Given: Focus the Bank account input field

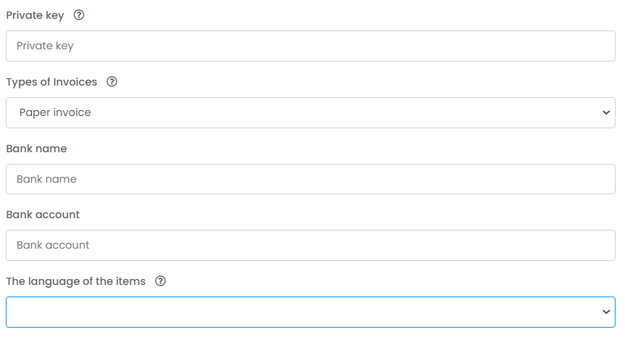Looking at the screenshot, I should (x=310, y=246).
